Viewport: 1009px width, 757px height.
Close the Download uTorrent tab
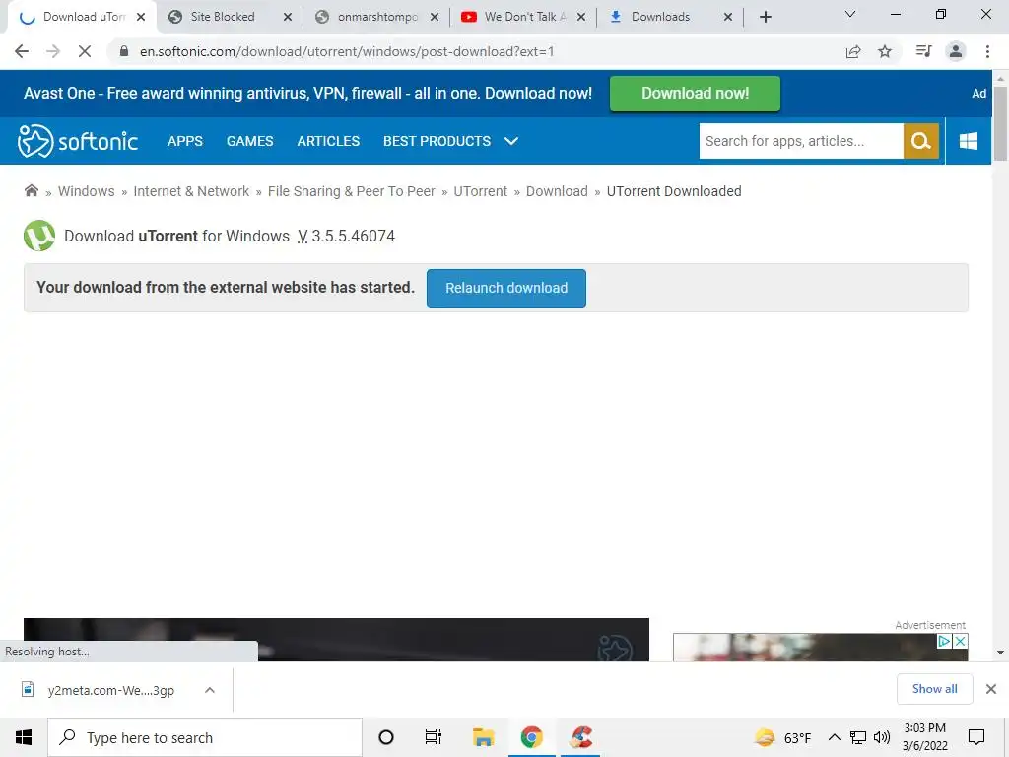point(141,17)
